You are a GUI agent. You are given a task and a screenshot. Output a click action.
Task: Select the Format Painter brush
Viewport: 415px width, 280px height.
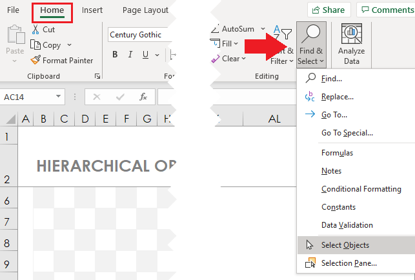pyautogui.click(x=36, y=61)
